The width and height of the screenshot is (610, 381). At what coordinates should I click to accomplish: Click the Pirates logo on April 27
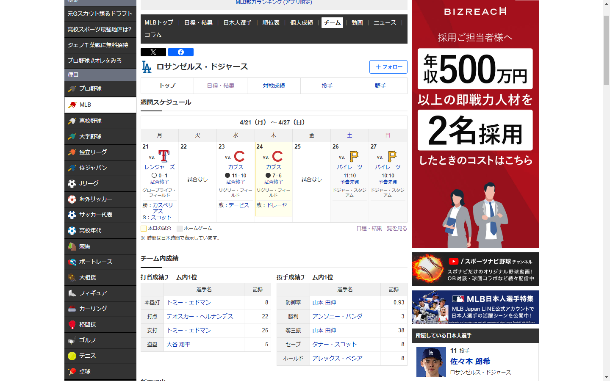tap(392, 156)
